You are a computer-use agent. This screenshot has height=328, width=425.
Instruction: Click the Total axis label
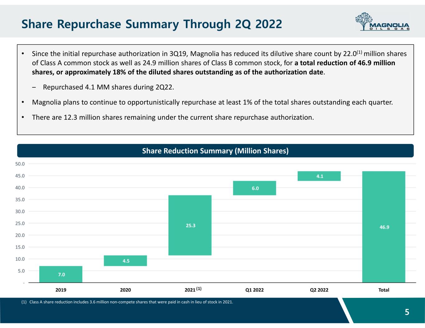coord(384,290)
